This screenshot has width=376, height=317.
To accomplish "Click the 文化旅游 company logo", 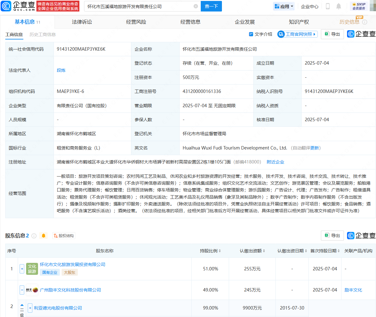I will point(32,269).
